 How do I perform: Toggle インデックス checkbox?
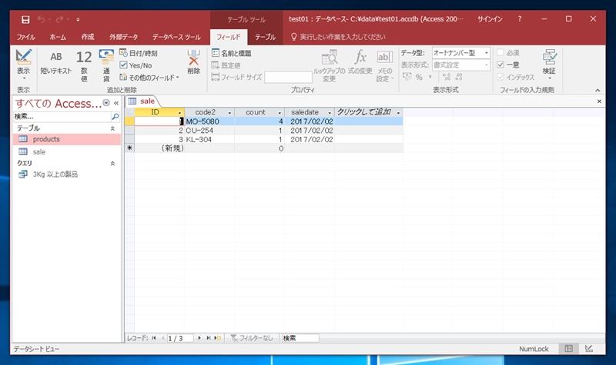500,77
